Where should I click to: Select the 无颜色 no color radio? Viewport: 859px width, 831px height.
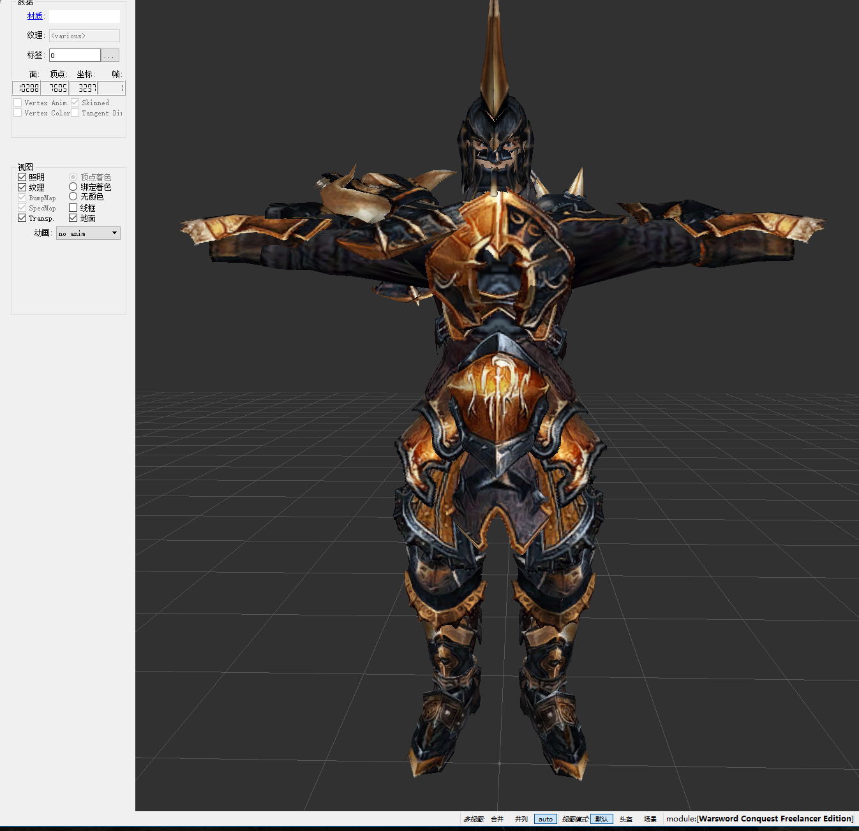pos(73,196)
